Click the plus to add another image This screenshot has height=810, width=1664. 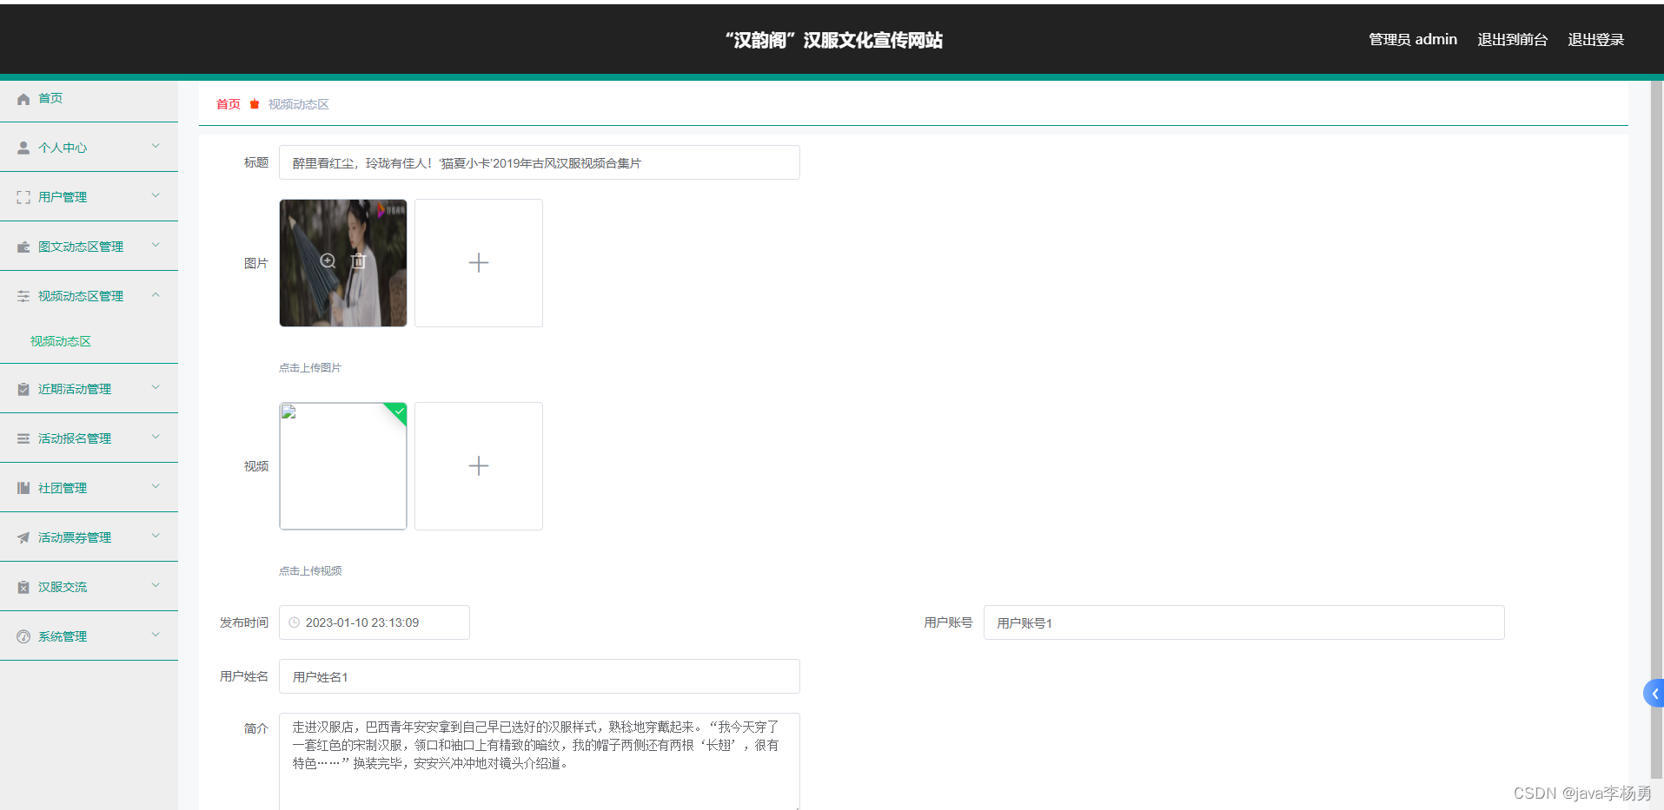(x=479, y=263)
